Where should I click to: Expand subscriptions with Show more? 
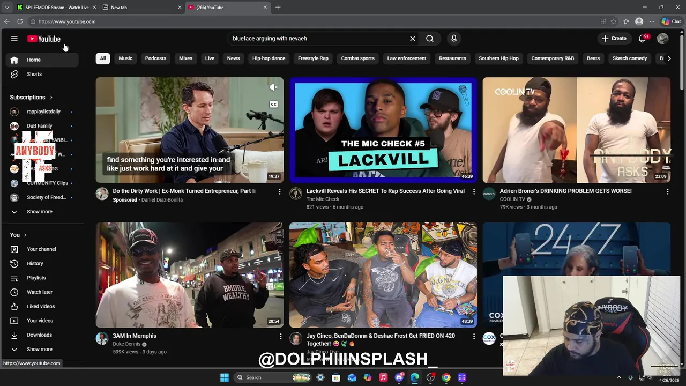[41, 212]
